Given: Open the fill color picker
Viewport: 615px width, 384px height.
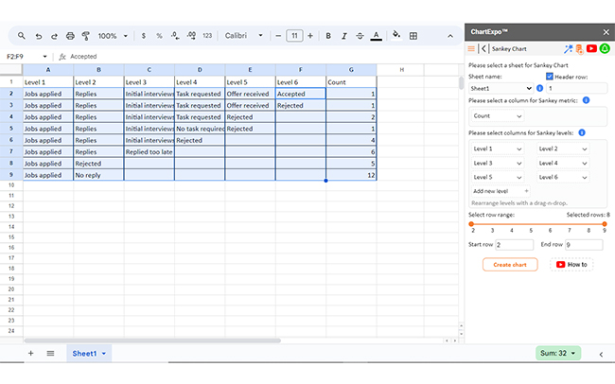Looking at the screenshot, I should click(x=396, y=35).
